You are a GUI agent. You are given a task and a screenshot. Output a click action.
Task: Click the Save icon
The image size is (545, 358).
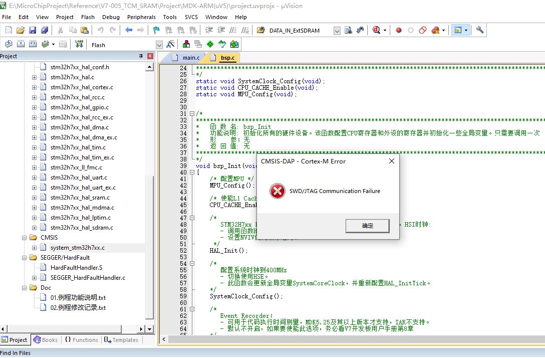pyautogui.click(x=33, y=30)
